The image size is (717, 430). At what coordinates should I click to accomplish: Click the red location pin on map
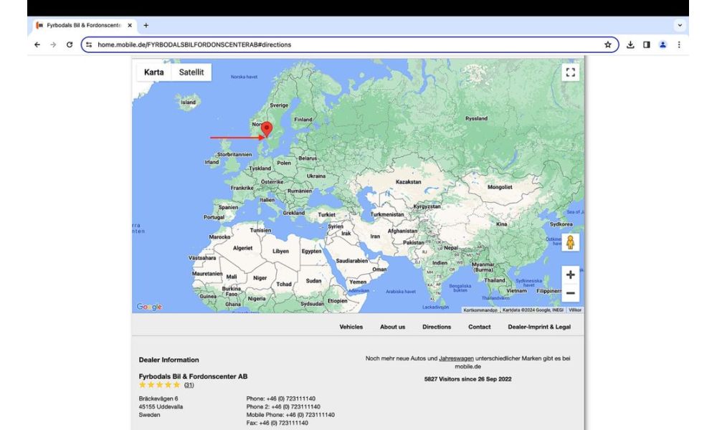coord(267,129)
